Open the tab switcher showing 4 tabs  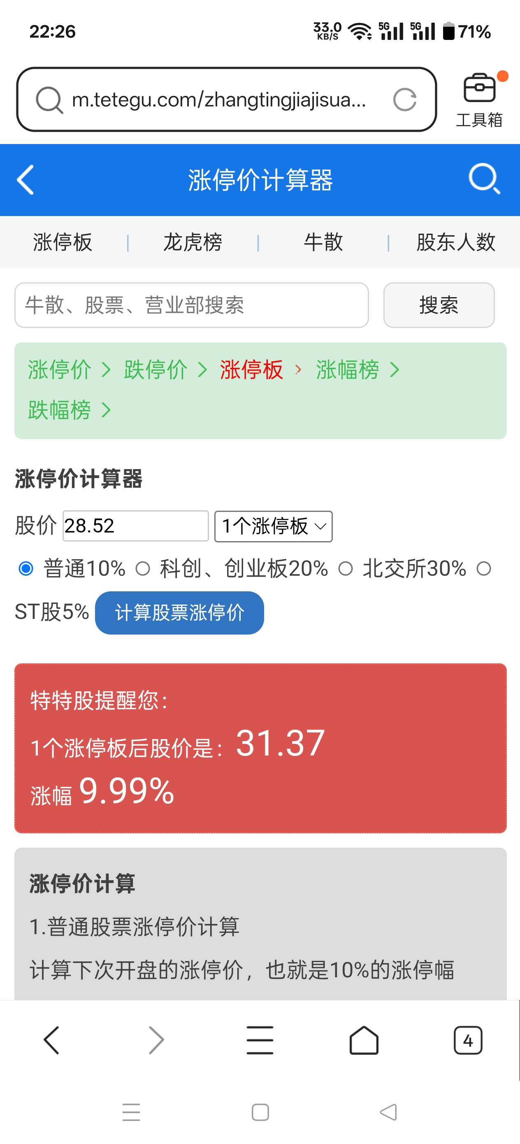pyautogui.click(x=468, y=1040)
